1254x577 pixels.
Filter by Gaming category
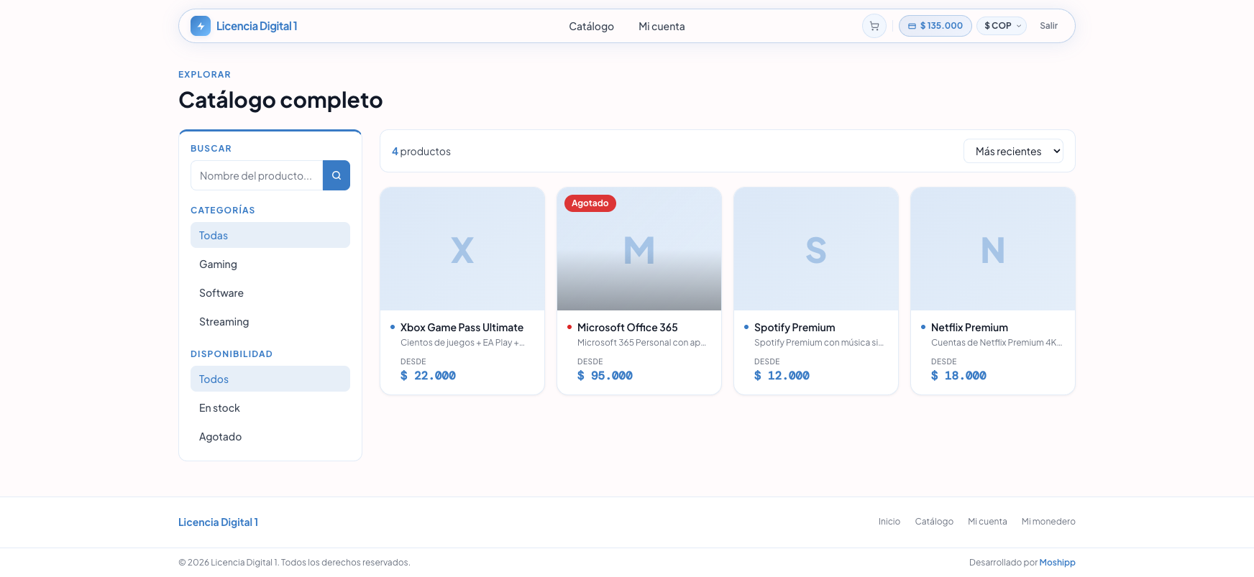click(x=270, y=264)
